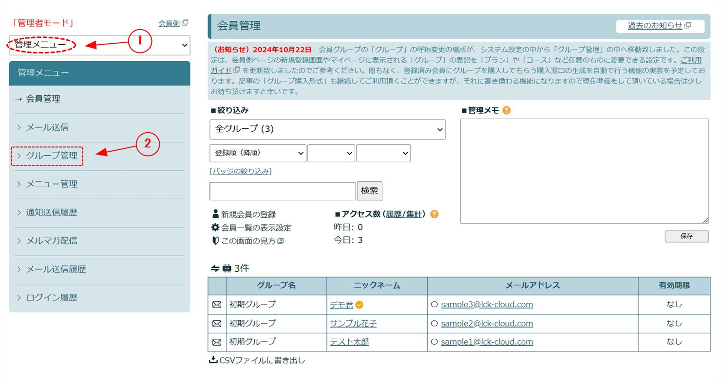Open 新規会員の登録 link
This screenshot has height=383, width=721.
pos(248,214)
